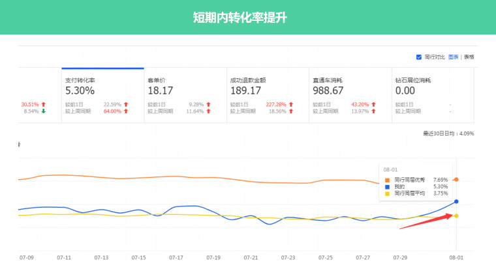Click green down arrow beside 8.54%

(x=43, y=111)
